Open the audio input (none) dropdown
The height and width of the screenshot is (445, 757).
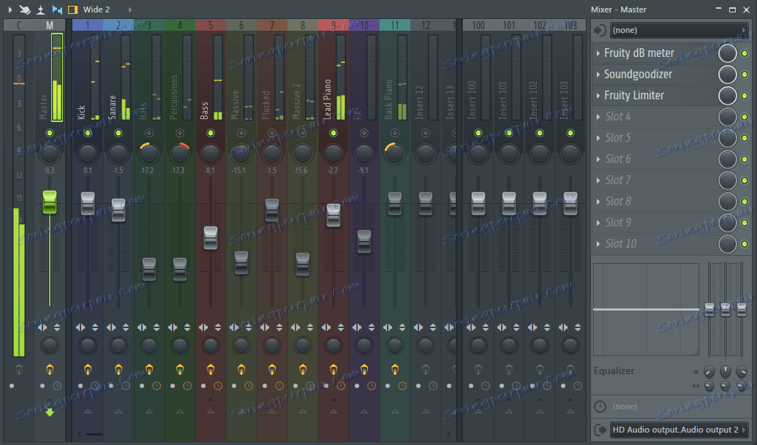(x=679, y=31)
